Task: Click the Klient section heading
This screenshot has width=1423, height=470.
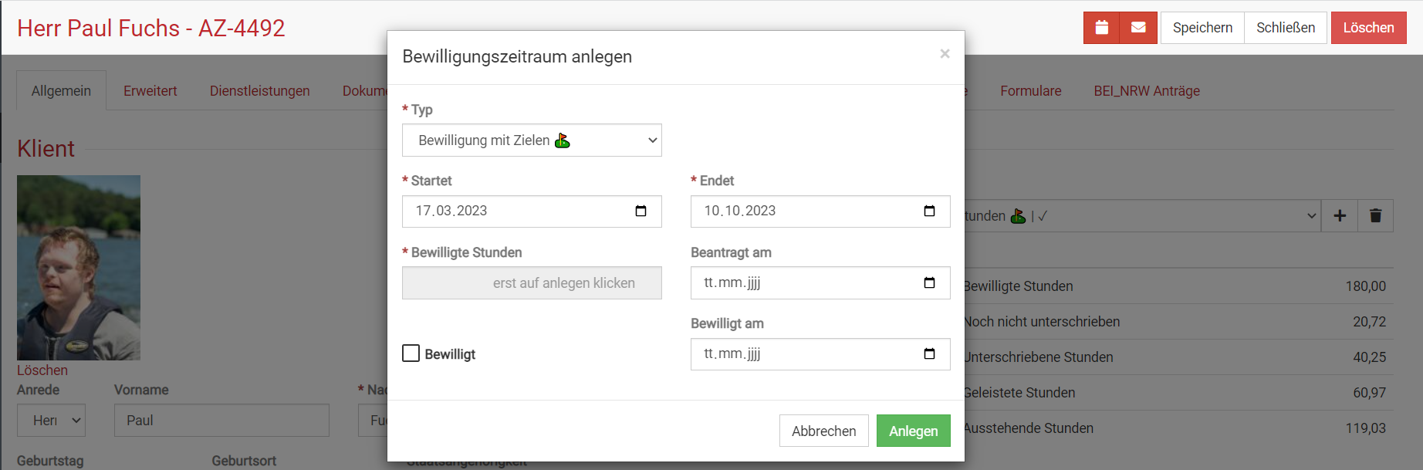Action: pyautogui.click(x=46, y=149)
